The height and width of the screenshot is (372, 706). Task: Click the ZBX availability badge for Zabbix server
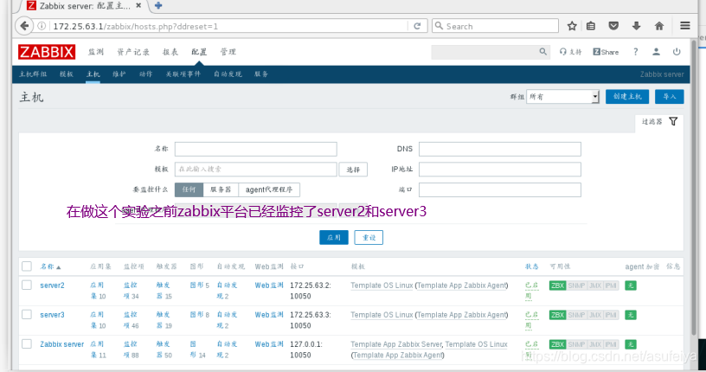click(x=557, y=344)
